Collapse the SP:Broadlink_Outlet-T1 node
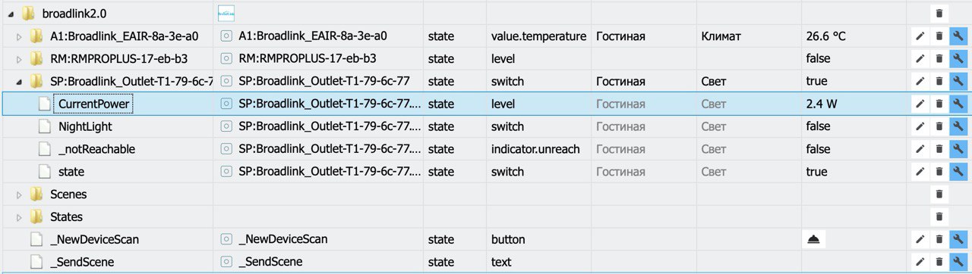Screen dimensions: 972x274 pos(19,81)
